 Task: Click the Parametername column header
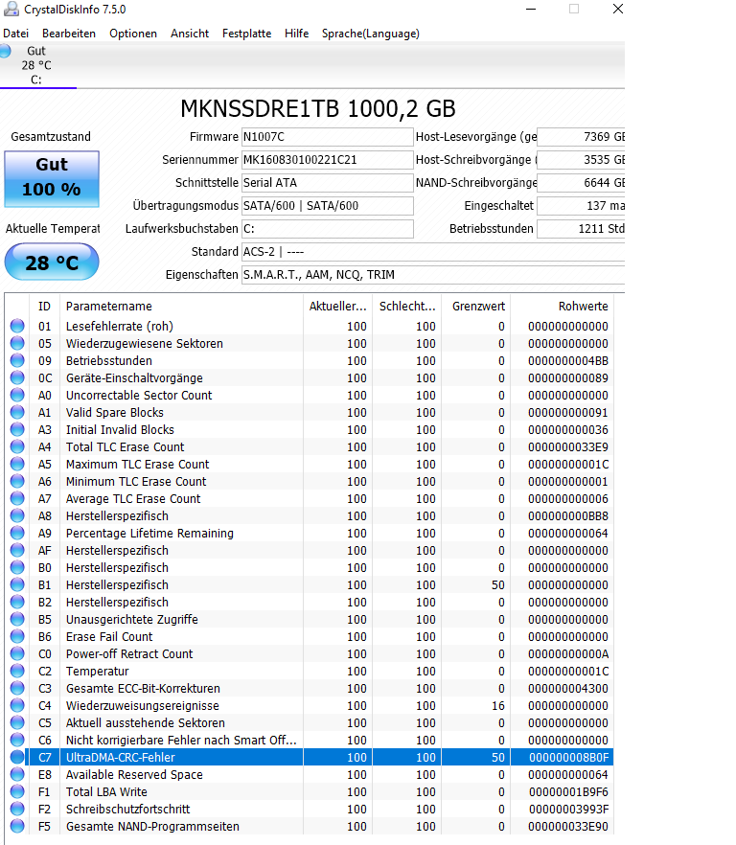point(181,307)
